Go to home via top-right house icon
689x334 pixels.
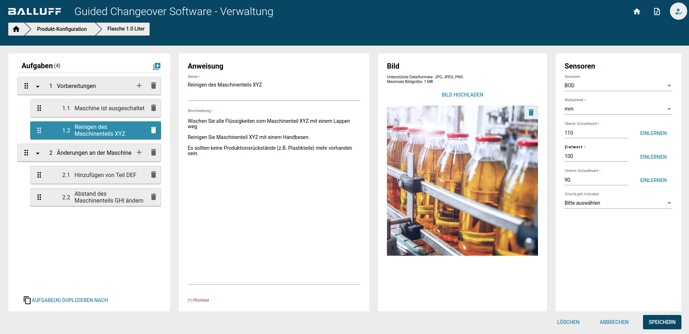(x=637, y=11)
